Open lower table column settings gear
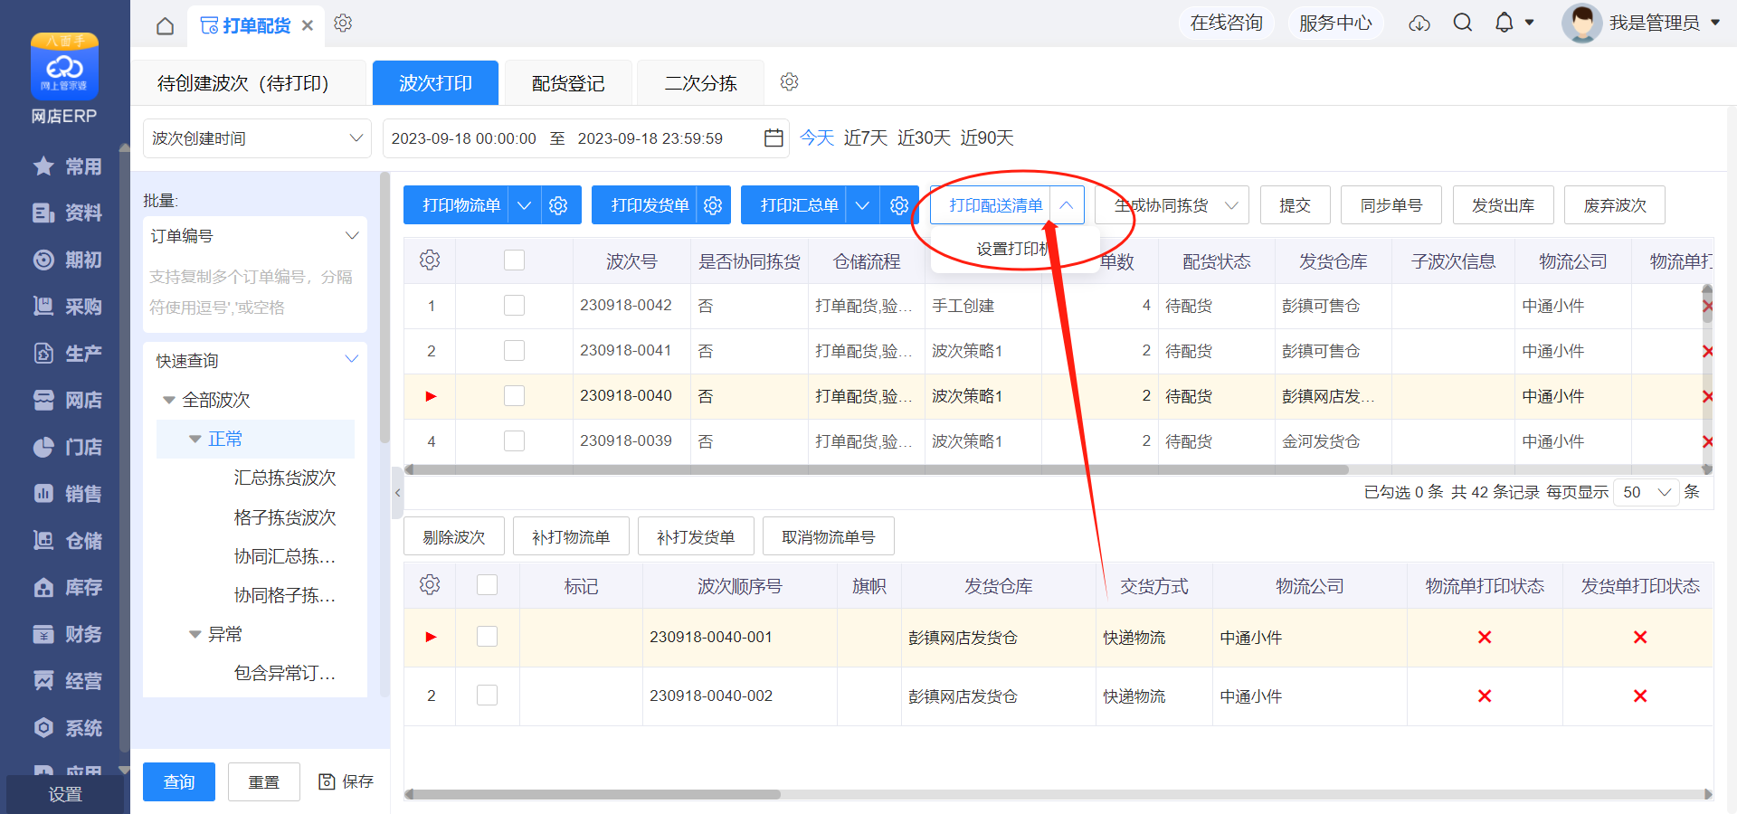The height and width of the screenshot is (814, 1737). coord(430,585)
